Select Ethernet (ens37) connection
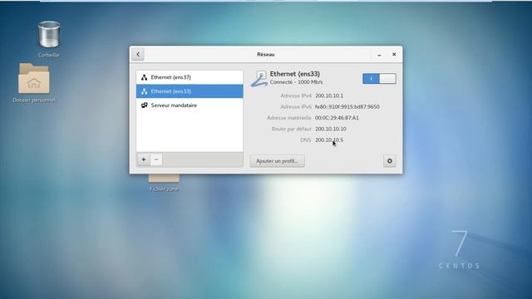Image resolution: width=532 pixels, height=299 pixels. tap(190, 77)
